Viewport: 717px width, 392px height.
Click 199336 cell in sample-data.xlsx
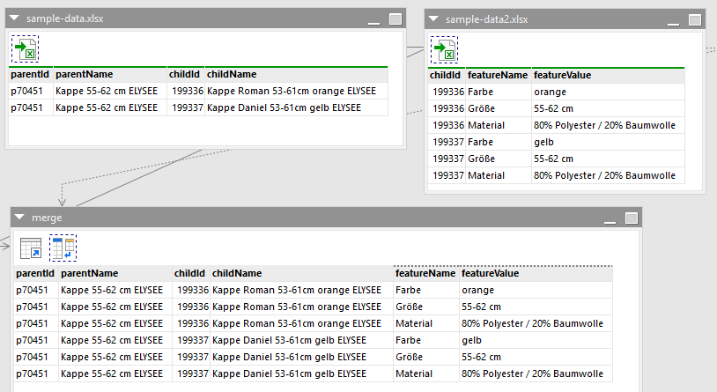click(x=186, y=91)
